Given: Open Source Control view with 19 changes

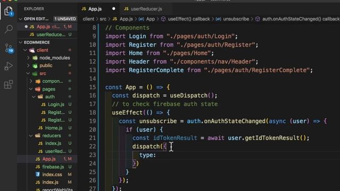Looking at the screenshot, I should click(x=8, y=48).
